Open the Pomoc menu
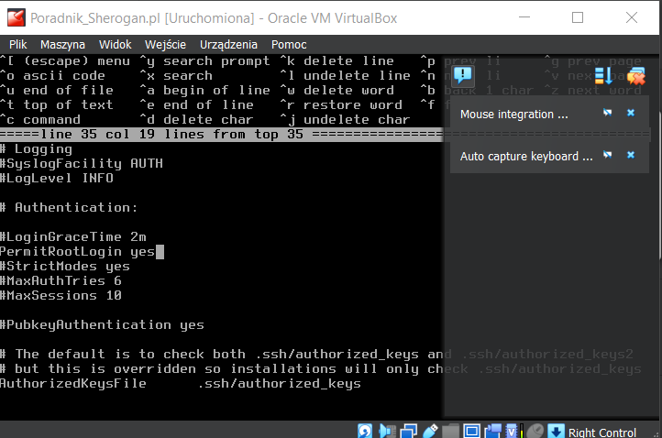 (x=289, y=44)
